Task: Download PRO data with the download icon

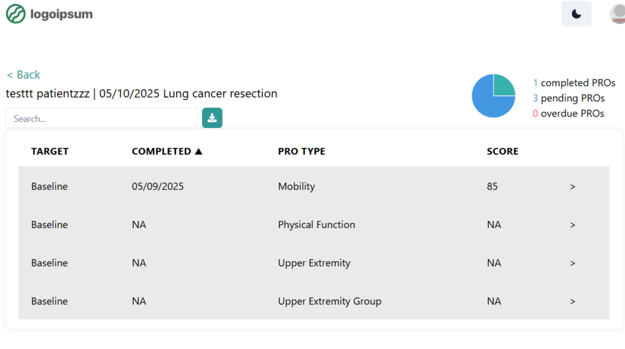Action: click(x=212, y=118)
